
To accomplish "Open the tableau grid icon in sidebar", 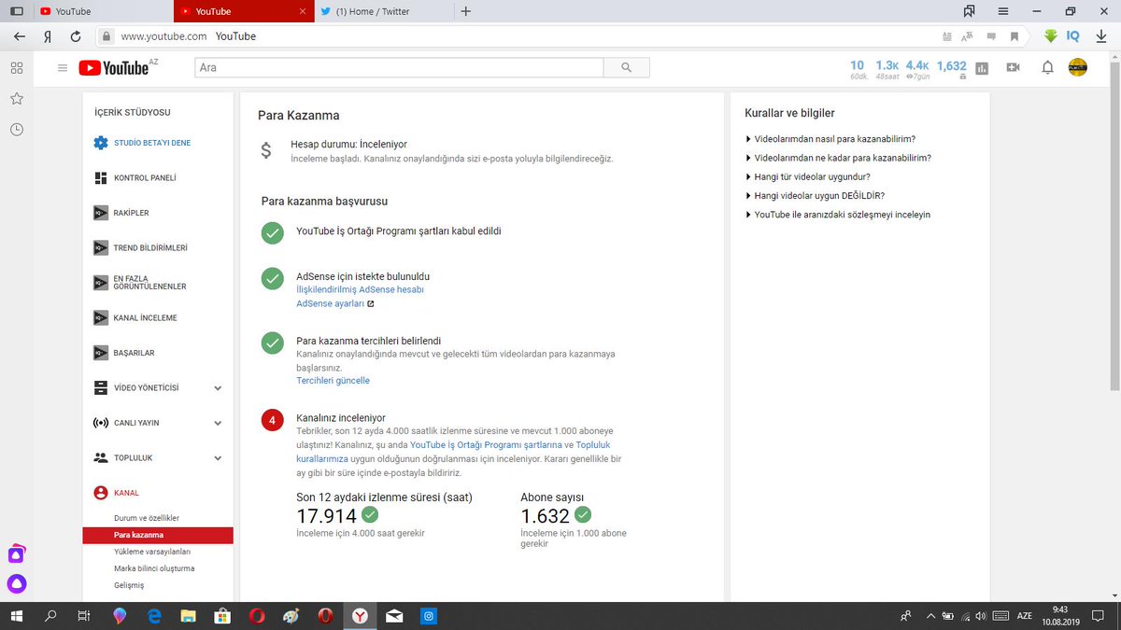I will click(x=16, y=68).
